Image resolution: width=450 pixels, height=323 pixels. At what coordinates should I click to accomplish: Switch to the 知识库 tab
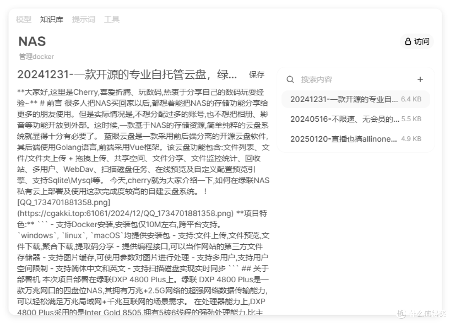(x=52, y=19)
